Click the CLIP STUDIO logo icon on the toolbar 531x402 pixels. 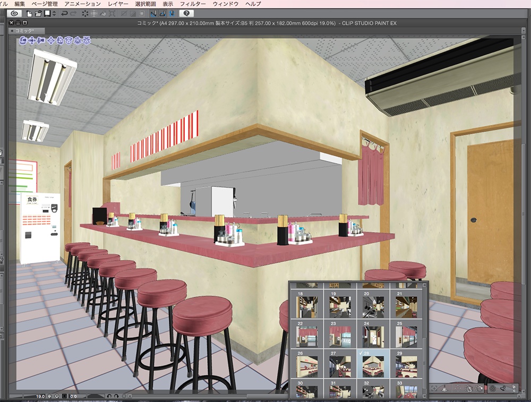14,15
